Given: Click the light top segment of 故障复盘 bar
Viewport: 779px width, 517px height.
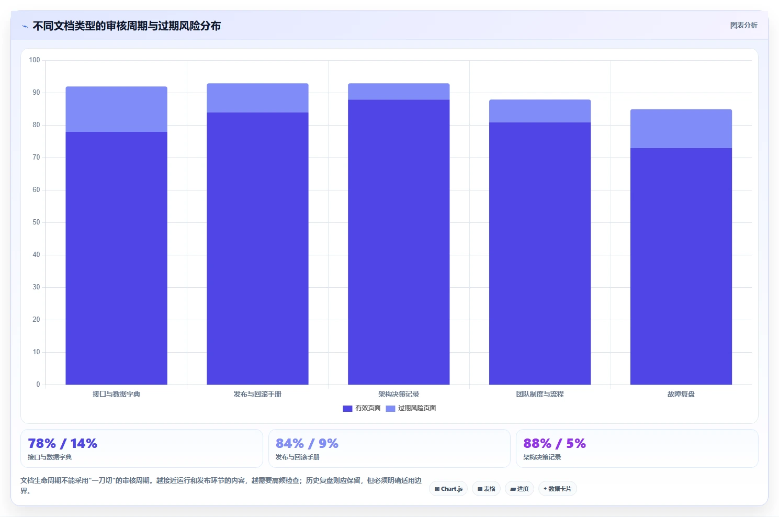Looking at the screenshot, I should point(681,129).
